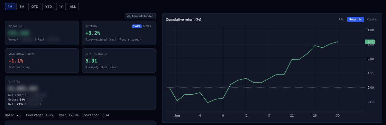This screenshot has height=125, width=386.
Task: Click the Risk-adjusted return caption
Action: pos(102,67)
